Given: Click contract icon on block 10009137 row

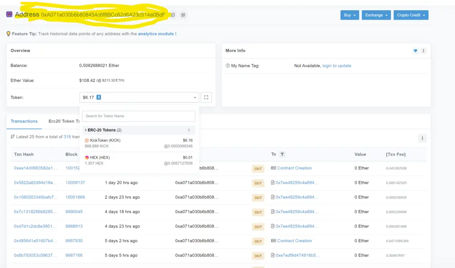Looking at the screenshot, I should 273,183.
